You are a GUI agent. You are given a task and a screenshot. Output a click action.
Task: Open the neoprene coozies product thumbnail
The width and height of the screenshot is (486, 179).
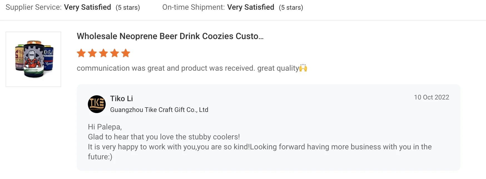click(x=33, y=59)
